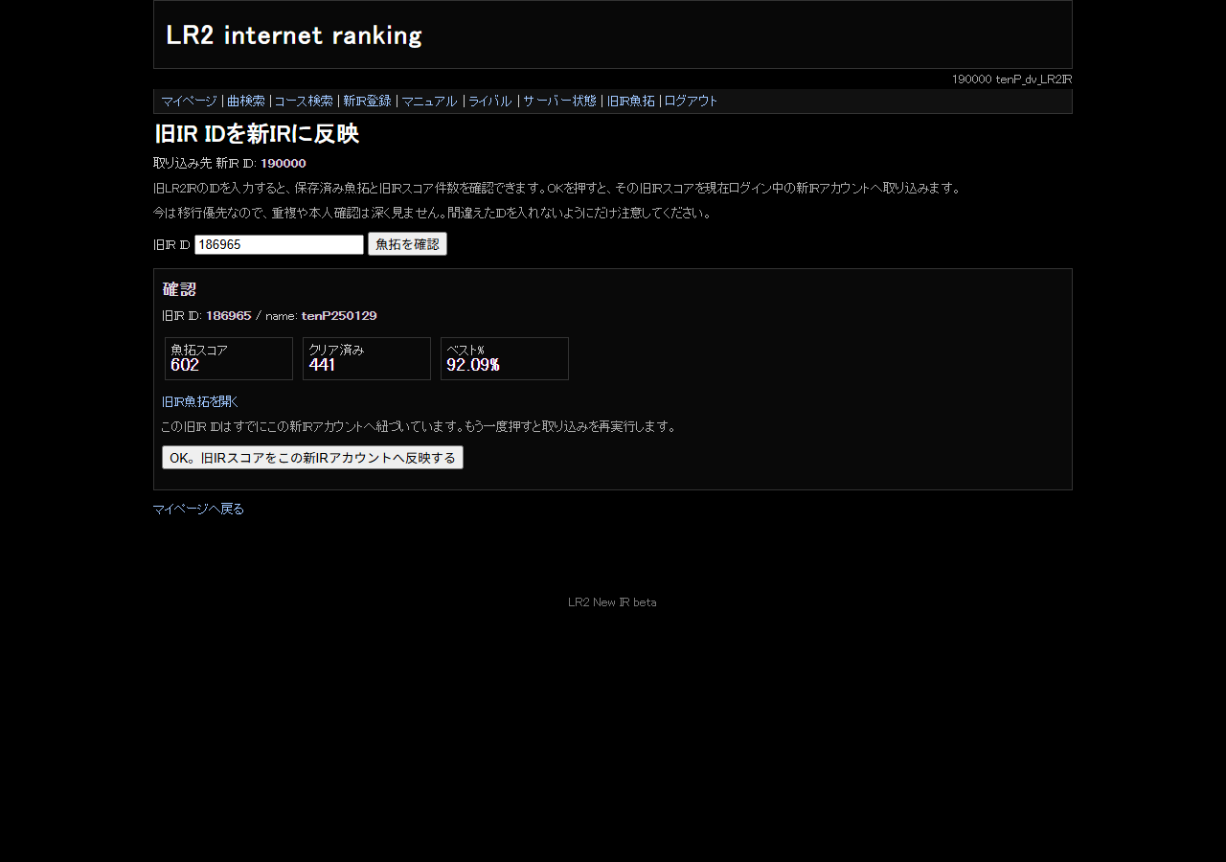
Task: Go to ライバル rivals page
Action: pos(489,102)
